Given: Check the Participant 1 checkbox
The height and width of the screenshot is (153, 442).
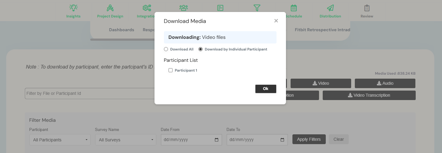Looking at the screenshot, I should [171, 70].
